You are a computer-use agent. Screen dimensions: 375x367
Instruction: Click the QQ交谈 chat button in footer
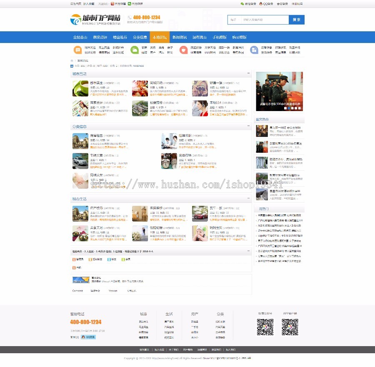[x=88, y=337]
